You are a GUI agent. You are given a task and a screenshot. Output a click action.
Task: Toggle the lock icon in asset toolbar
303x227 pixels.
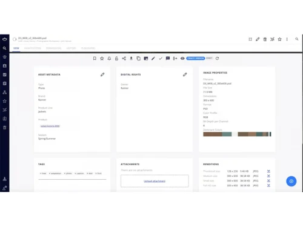click(x=116, y=58)
